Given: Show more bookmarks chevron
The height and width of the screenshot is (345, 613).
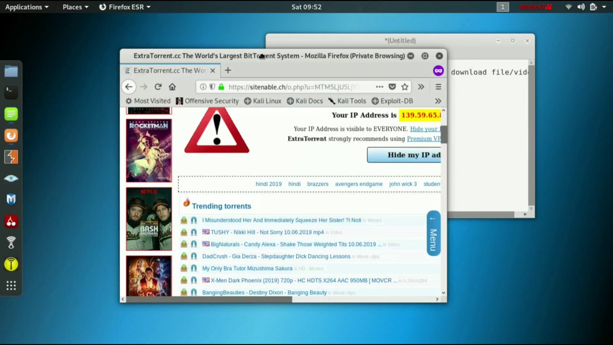Looking at the screenshot, I should click(438, 101).
